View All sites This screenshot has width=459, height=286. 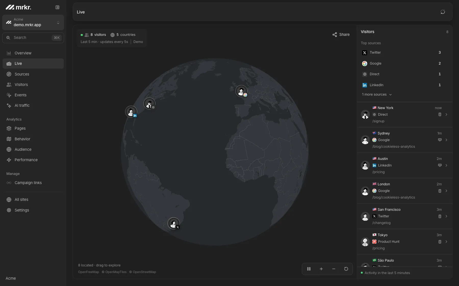(33, 200)
